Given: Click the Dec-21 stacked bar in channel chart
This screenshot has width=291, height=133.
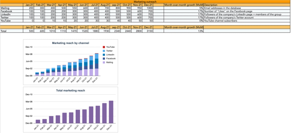Looking at the screenshot, I should tap(97, 65).
